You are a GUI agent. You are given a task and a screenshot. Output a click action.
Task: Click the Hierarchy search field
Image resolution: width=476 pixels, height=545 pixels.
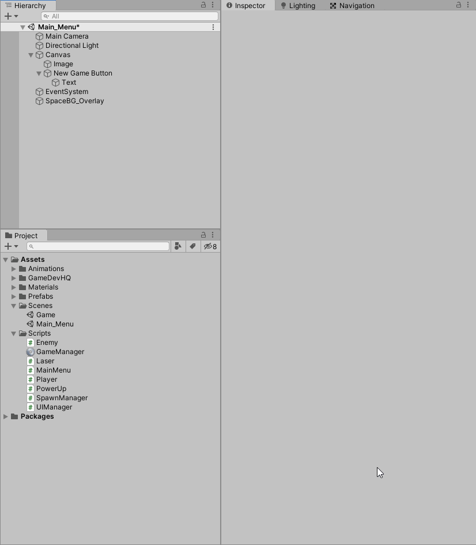pos(130,16)
